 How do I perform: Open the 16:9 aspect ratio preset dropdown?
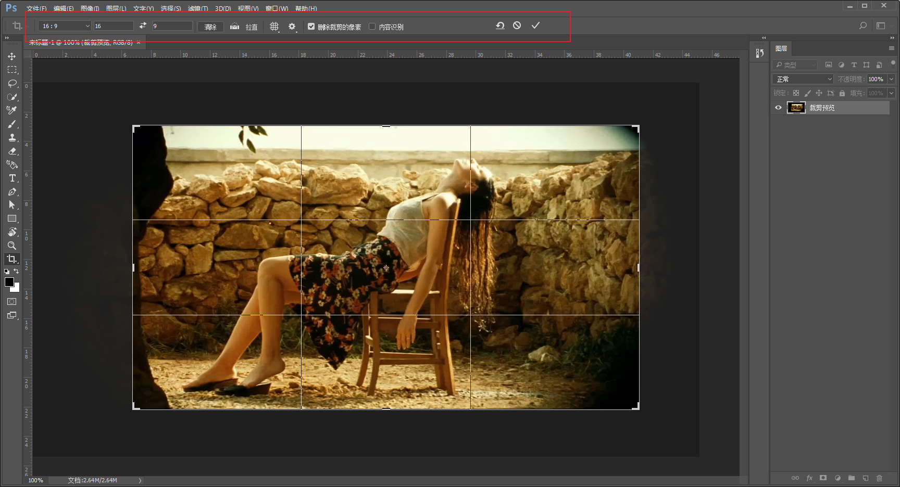(x=65, y=26)
